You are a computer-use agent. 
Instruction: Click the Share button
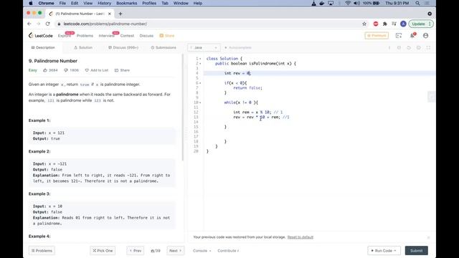coord(122,70)
